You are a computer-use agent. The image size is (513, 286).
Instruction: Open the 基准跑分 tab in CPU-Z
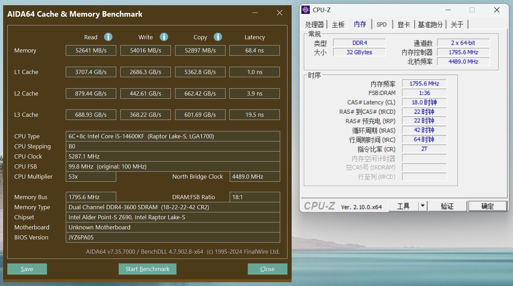point(430,24)
